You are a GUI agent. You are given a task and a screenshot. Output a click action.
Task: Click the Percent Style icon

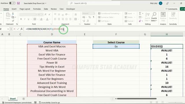coord(90,17)
